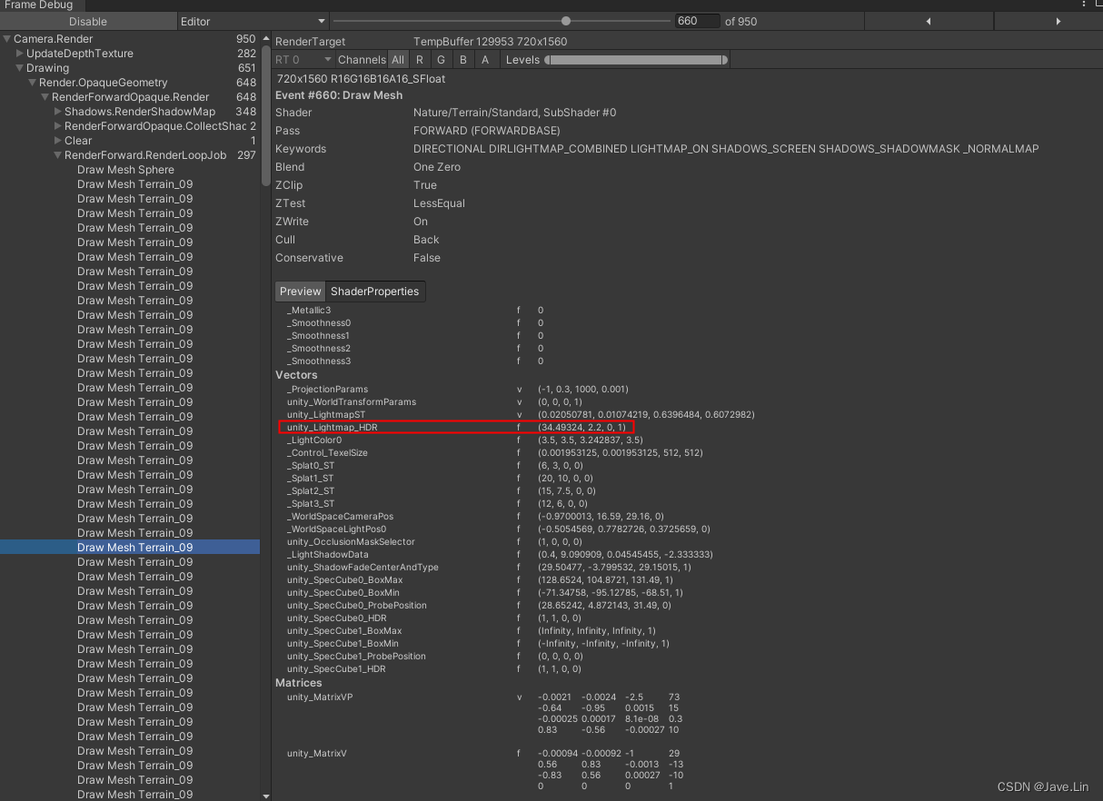Screen dimensions: 1103x801
Task: Expand the Shadows.RenderShadowMap node
Action: click(x=58, y=112)
